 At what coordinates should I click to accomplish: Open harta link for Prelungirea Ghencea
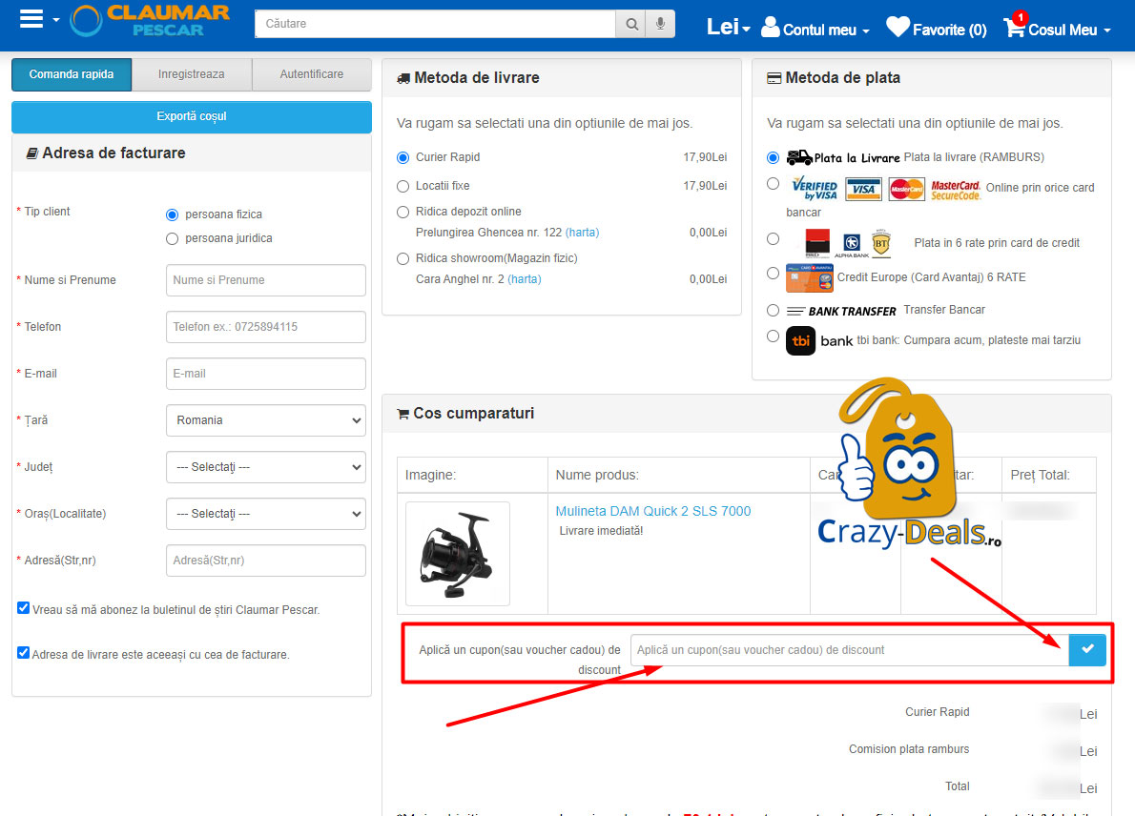point(582,233)
